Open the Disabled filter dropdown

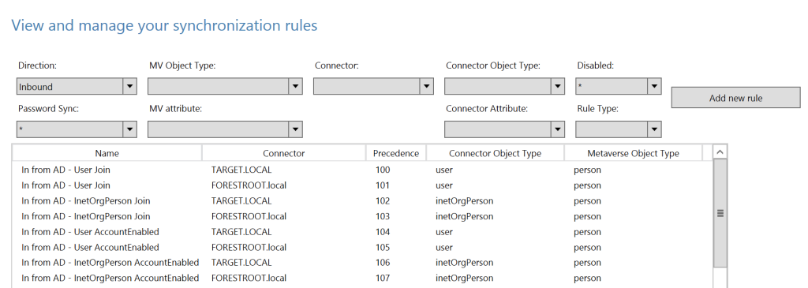[x=619, y=87]
